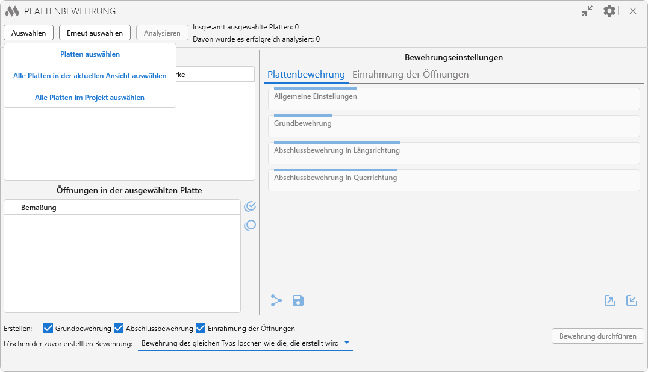Open the settings gear icon
648x372 pixels.
[x=609, y=11]
